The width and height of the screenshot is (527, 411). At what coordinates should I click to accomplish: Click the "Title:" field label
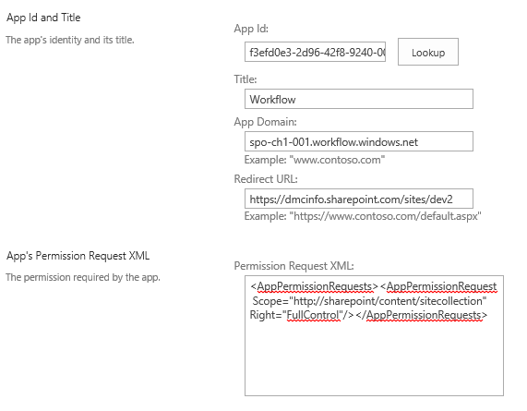pos(246,79)
